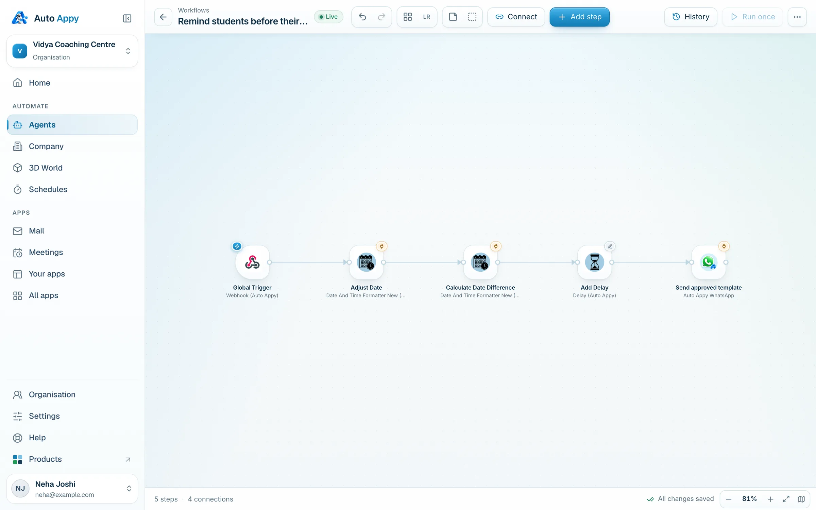Open the workflow History
The width and height of the screenshot is (816, 510).
pos(691,17)
